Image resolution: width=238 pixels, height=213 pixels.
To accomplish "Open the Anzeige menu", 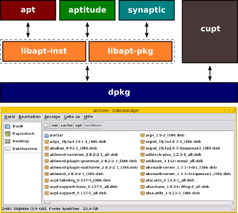I will (x=52, y=117).
